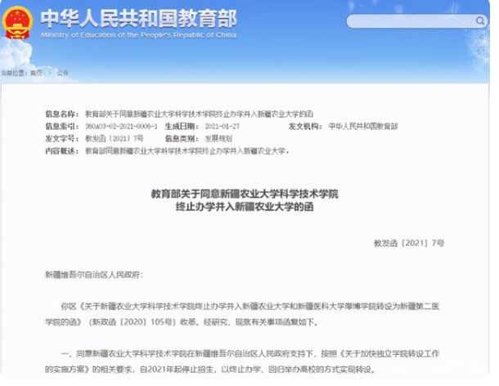Open the 公开 breadcrumb link

pyautogui.click(x=63, y=73)
